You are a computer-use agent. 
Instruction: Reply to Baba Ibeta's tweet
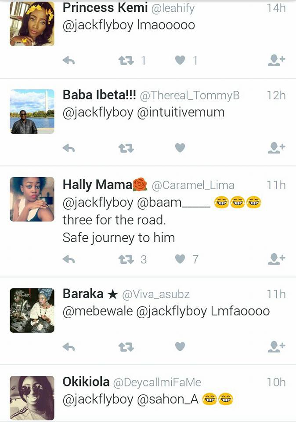pos(69,148)
